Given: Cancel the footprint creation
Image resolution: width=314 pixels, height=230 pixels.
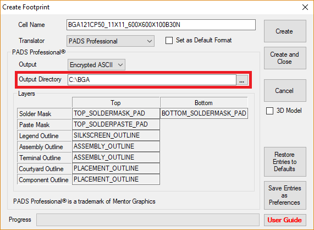Looking at the screenshot, I should click(285, 91).
